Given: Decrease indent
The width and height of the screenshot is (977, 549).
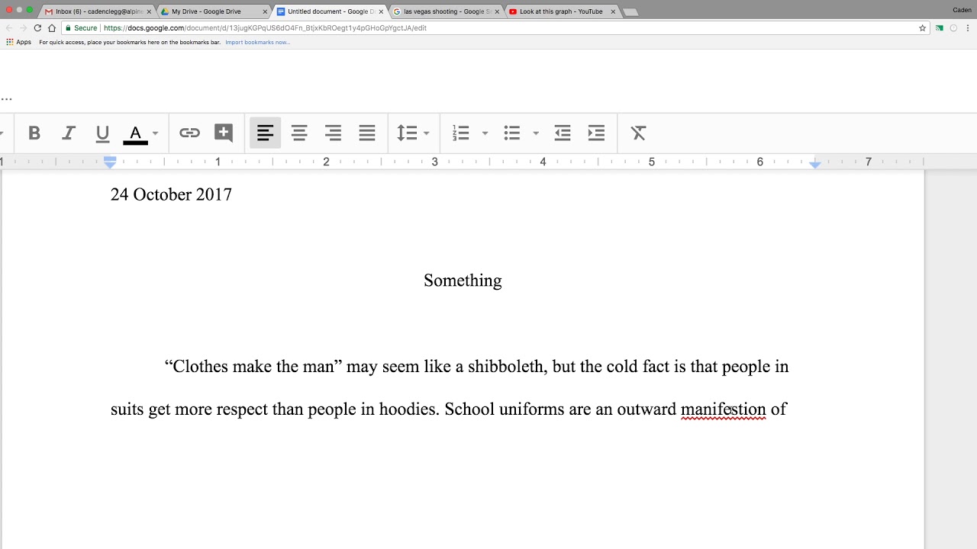Looking at the screenshot, I should (x=563, y=133).
